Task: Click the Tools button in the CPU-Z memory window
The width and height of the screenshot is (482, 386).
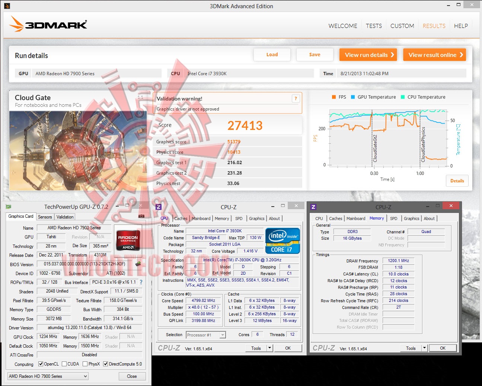Action: 411,348
